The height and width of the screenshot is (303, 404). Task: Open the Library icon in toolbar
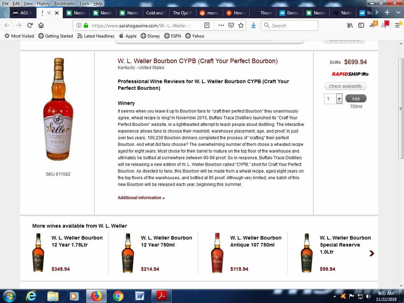point(350,25)
